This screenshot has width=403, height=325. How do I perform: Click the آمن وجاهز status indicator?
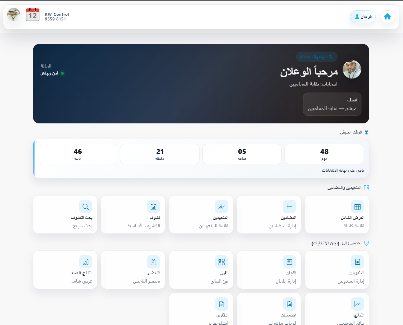click(53, 73)
